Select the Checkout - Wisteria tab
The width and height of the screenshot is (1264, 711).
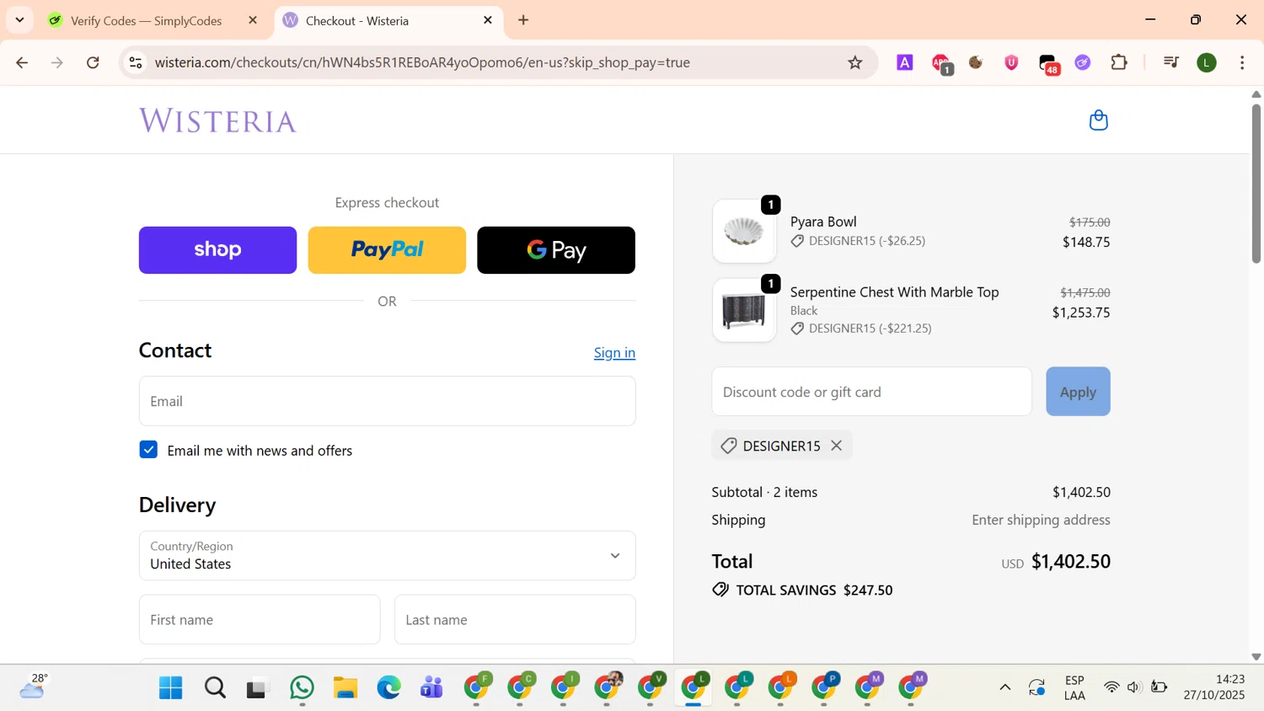coord(388,20)
